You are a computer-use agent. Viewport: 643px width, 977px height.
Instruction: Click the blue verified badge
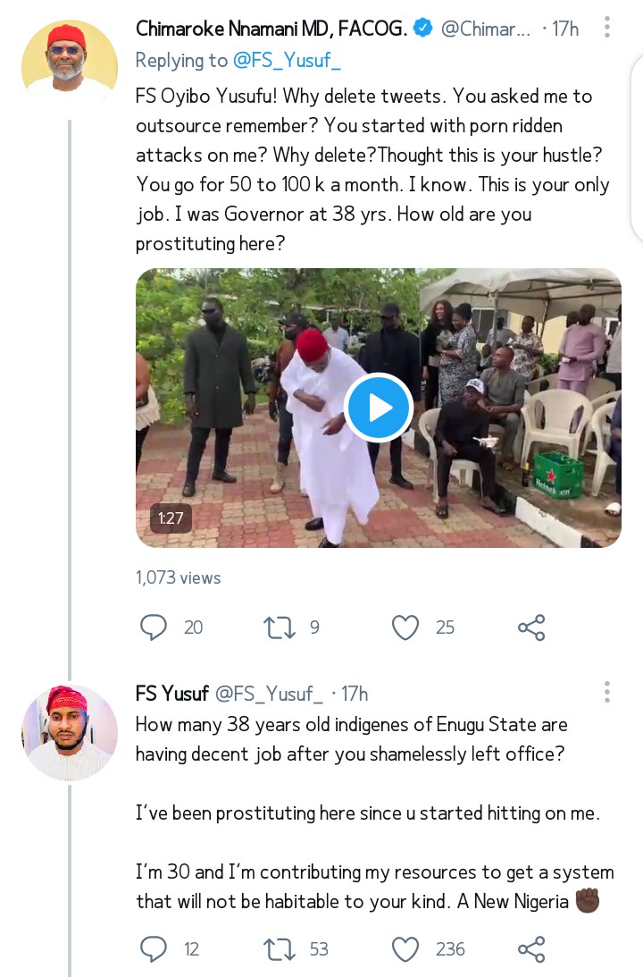pos(423,29)
